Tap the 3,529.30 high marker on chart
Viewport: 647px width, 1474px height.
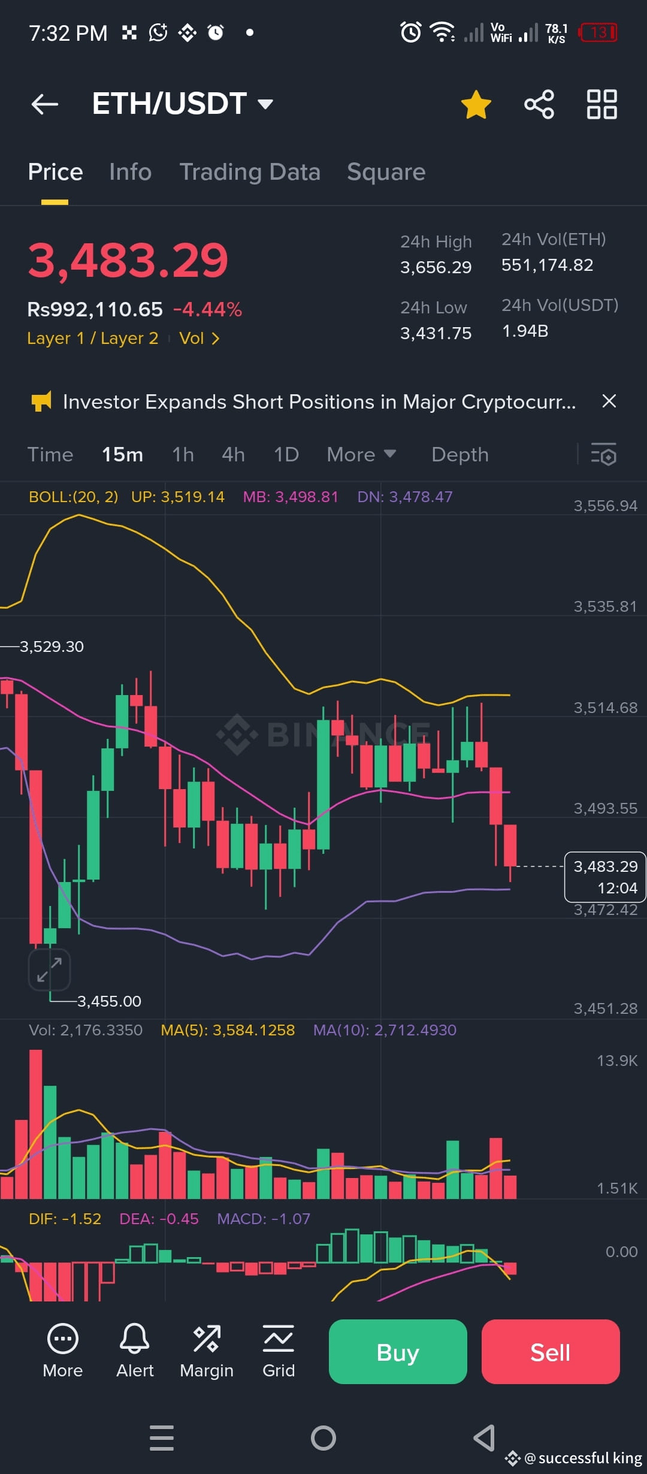[x=52, y=647]
